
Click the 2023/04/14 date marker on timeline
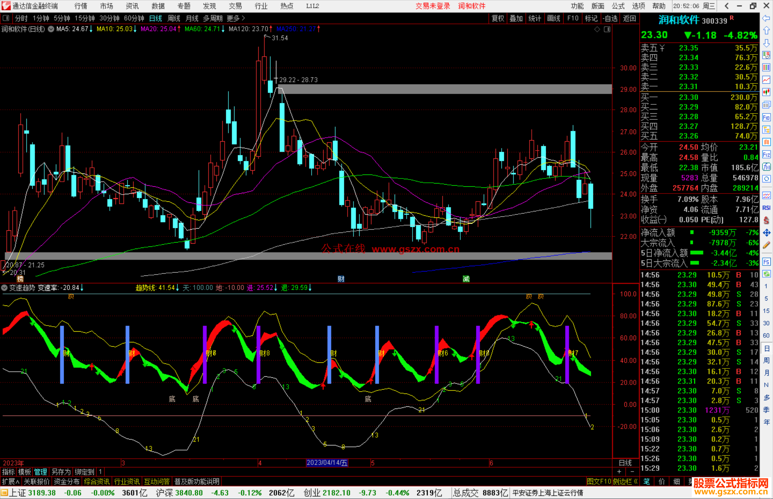click(x=327, y=463)
